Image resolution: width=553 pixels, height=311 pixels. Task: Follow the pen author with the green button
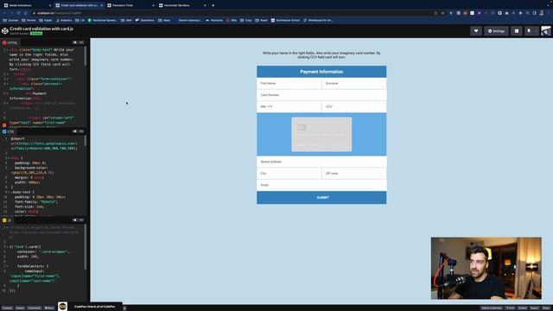pyautogui.click(x=36, y=34)
